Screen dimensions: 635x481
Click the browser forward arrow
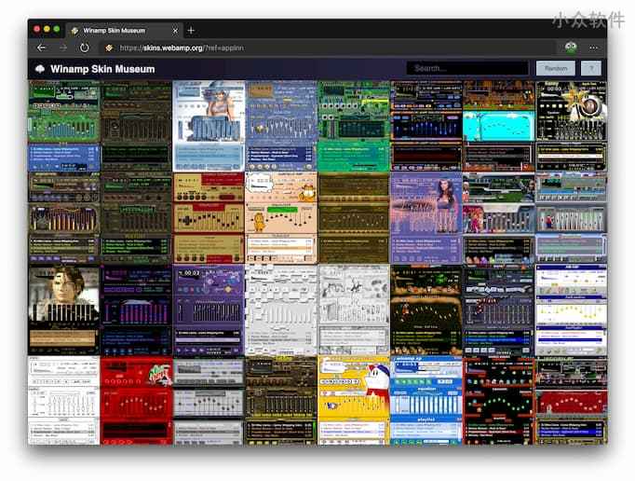click(63, 48)
